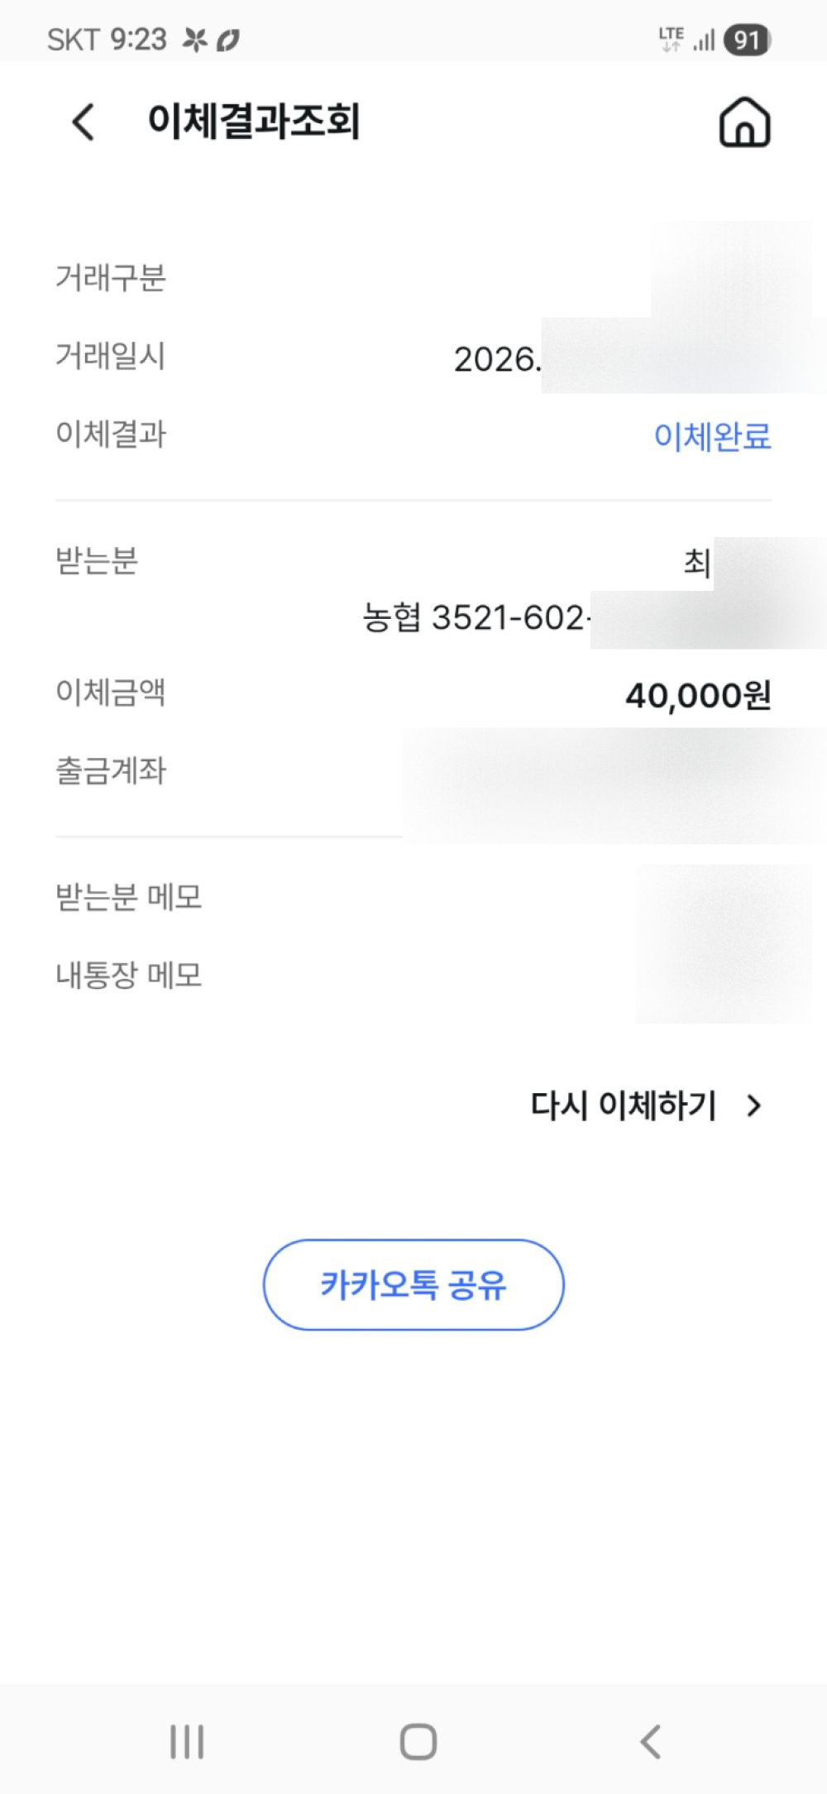827x1794 pixels.
Task: Tap the leaf notification icon in status bar
Action: pos(228,40)
